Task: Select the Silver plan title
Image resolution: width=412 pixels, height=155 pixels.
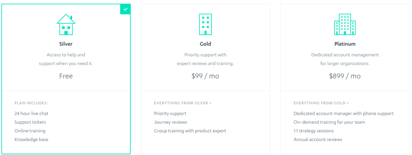Action: click(x=66, y=44)
